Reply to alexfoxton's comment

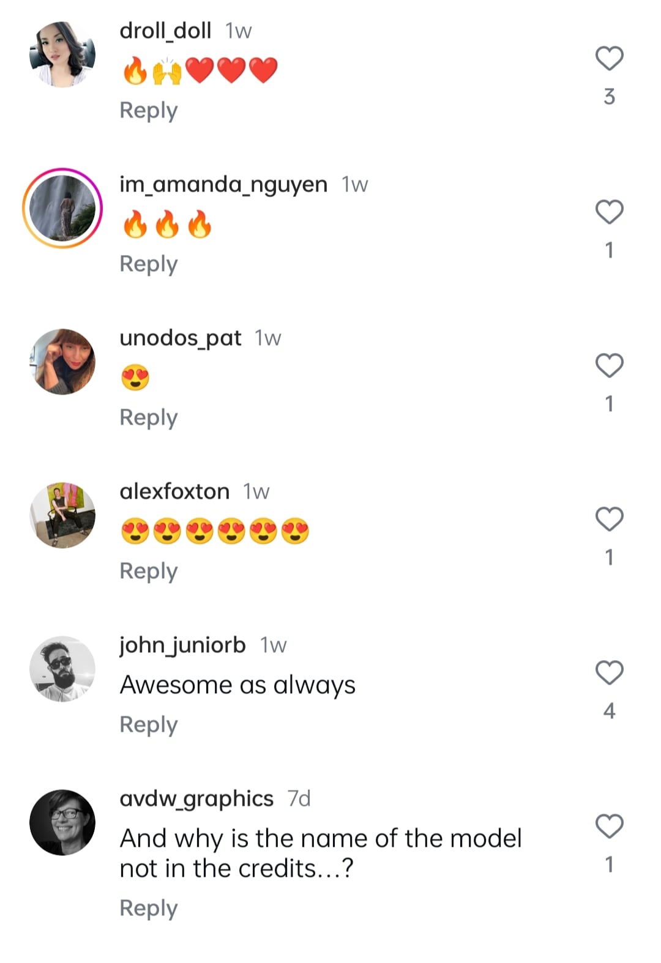click(x=149, y=571)
